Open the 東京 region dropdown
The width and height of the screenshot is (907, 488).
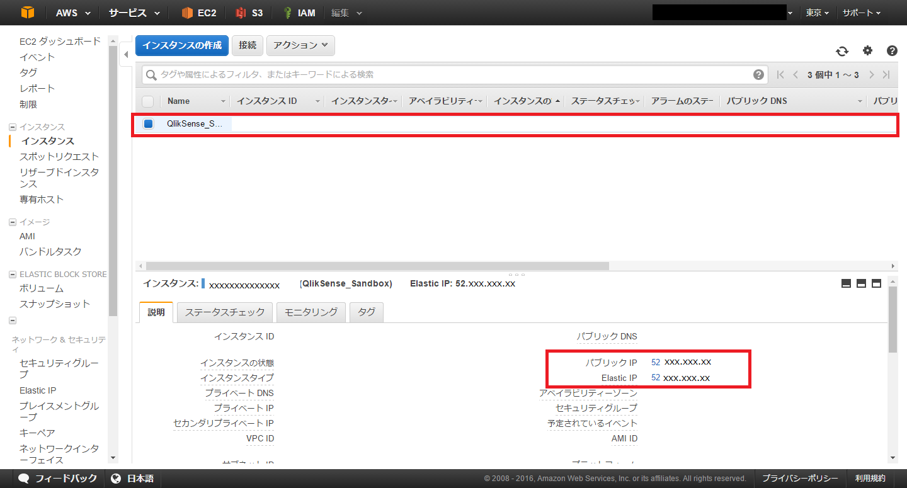pos(817,13)
